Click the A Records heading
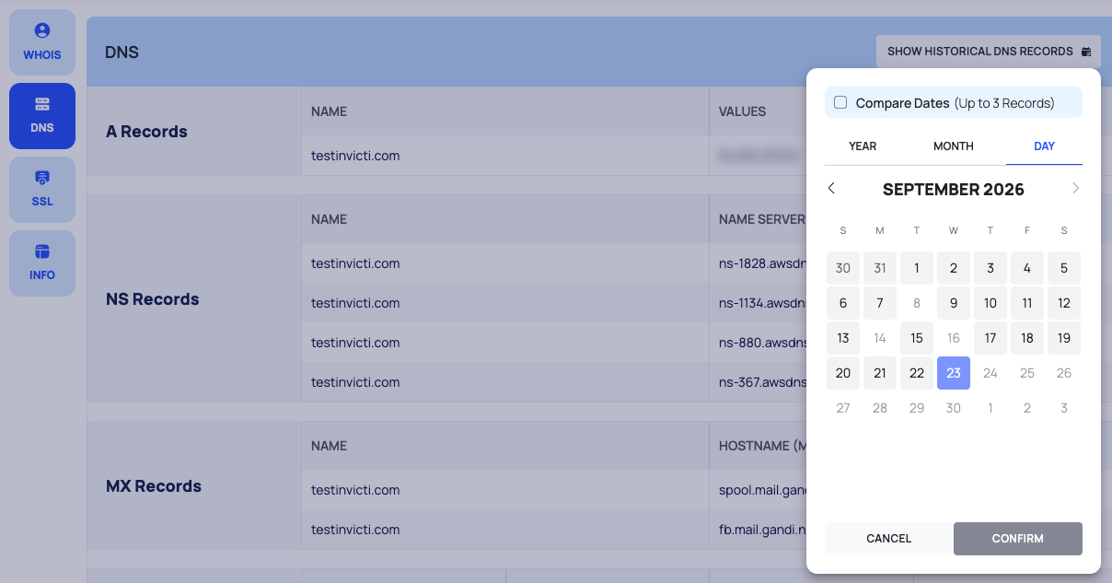The height and width of the screenshot is (583, 1112). (146, 132)
